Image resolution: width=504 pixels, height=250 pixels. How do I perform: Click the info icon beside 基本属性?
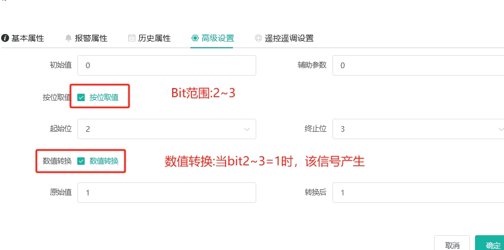click(x=5, y=38)
